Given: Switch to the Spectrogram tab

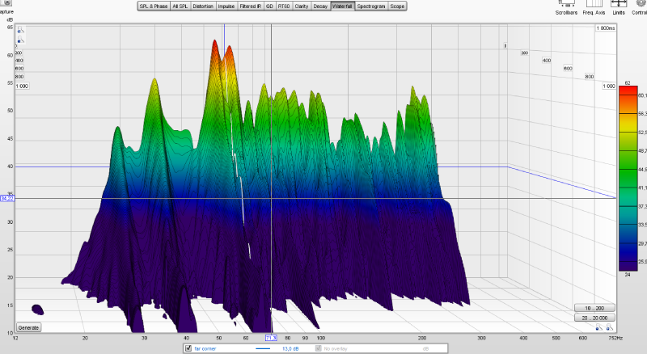Looking at the screenshot, I should tap(371, 6).
